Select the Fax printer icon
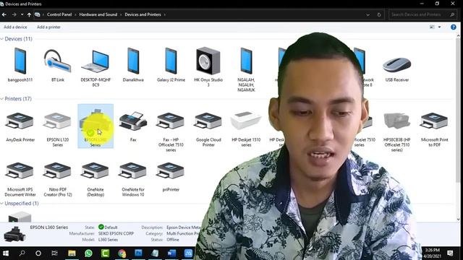Image resolution: width=463 pixels, height=260 pixels. (x=133, y=126)
